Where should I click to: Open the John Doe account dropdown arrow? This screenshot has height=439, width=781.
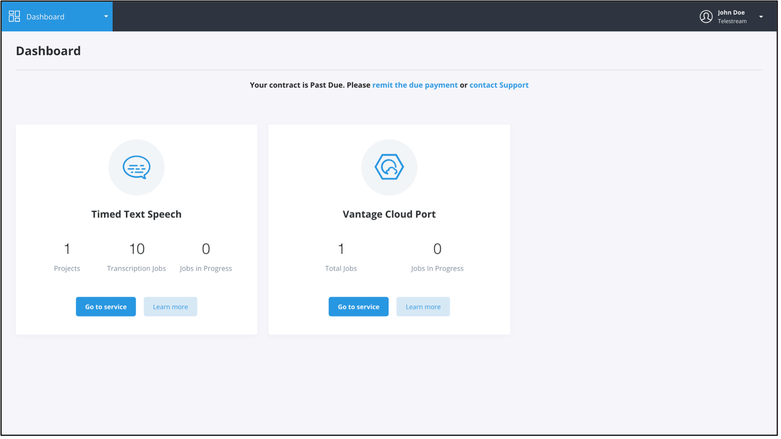(761, 16)
